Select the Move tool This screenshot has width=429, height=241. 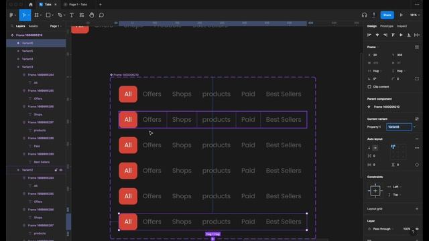(24, 15)
